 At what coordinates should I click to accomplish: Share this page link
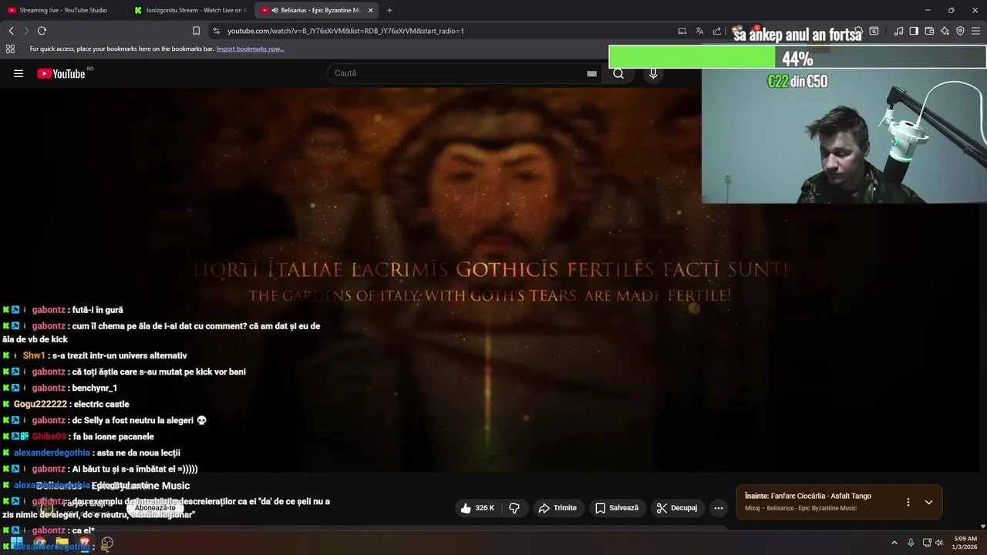point(717,31)
